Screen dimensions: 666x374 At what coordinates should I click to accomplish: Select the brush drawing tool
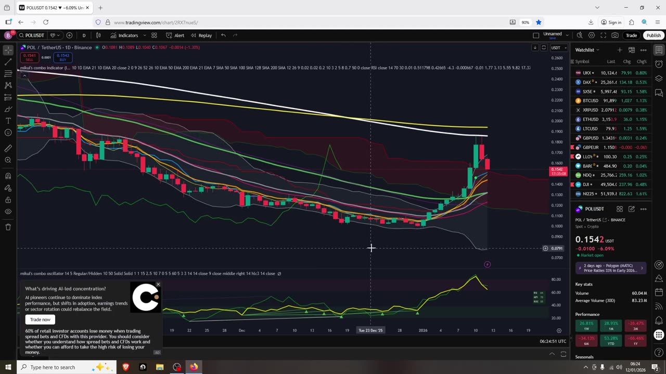(x=8, y=109)
